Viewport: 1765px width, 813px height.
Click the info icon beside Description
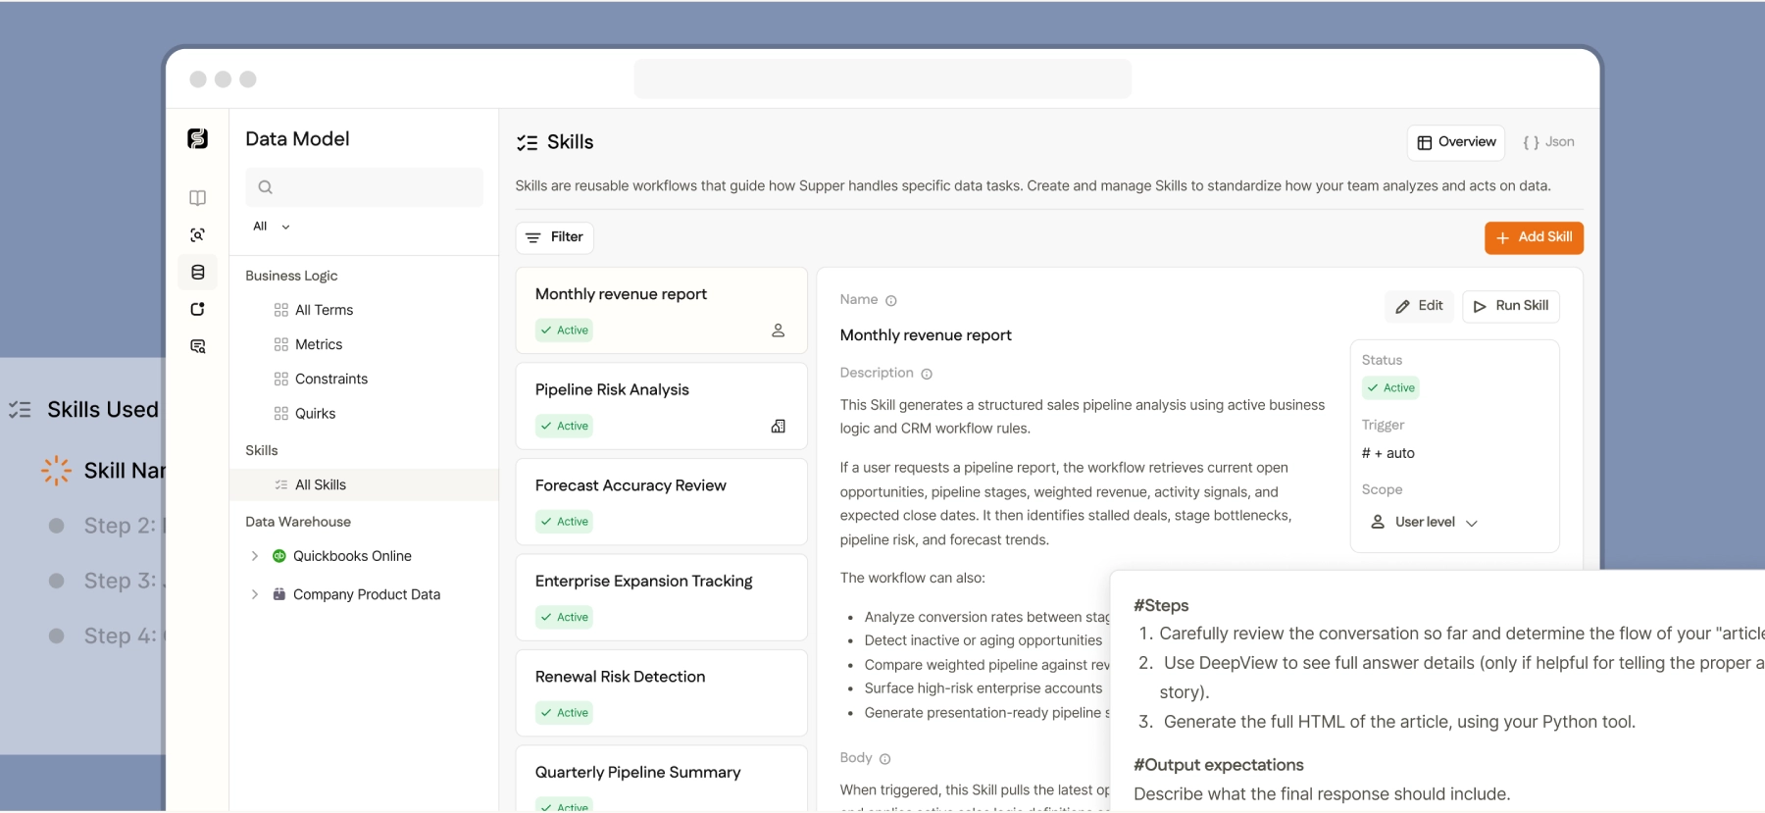[927, 374]
